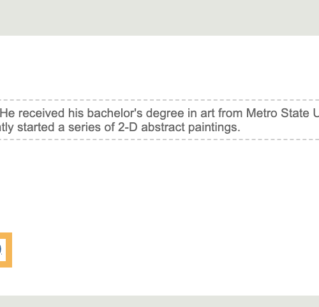This screenshot has height=307, width=319.
Task: Click the dashed separator below the bio text
Action: pyautogui.click(x=159, y=139)
